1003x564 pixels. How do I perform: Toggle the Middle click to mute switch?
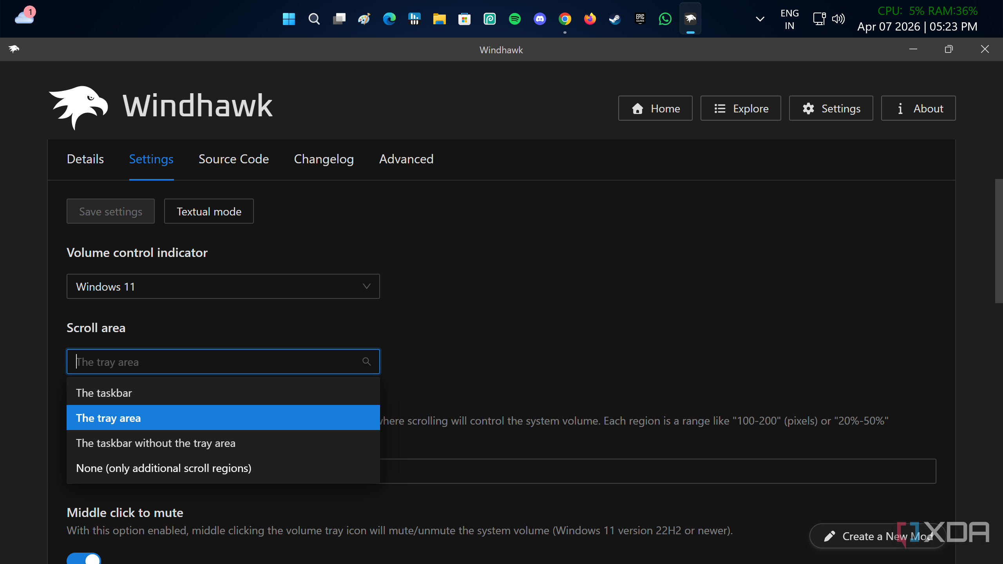pyautogui.click(x=84, y=559)
